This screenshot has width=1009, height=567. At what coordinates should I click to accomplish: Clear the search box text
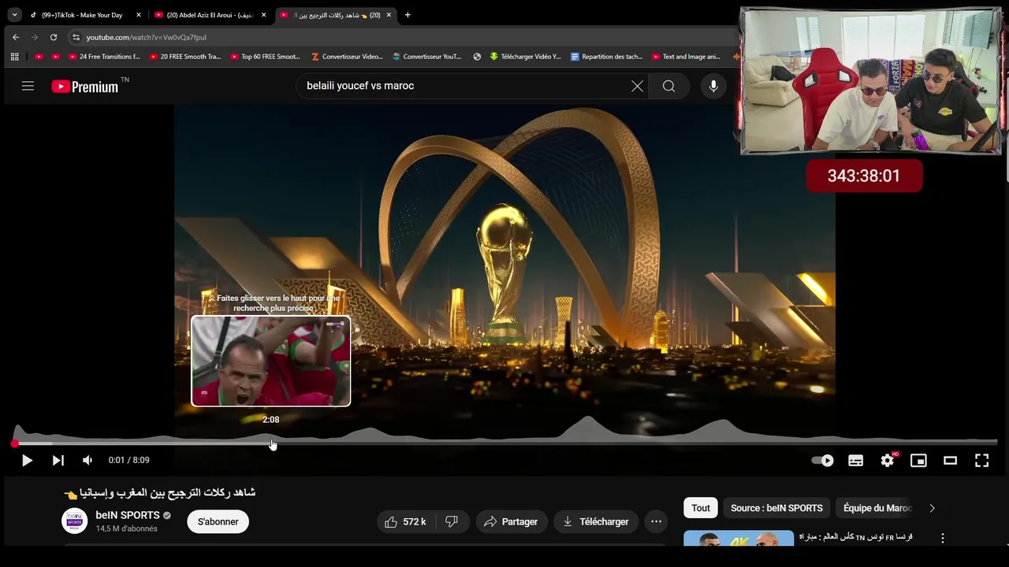(x=637, y=86)
